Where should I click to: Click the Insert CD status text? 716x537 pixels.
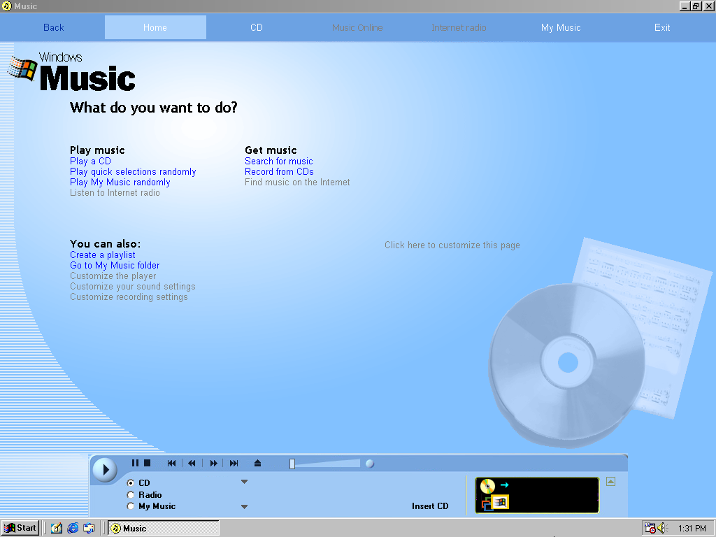430,506
